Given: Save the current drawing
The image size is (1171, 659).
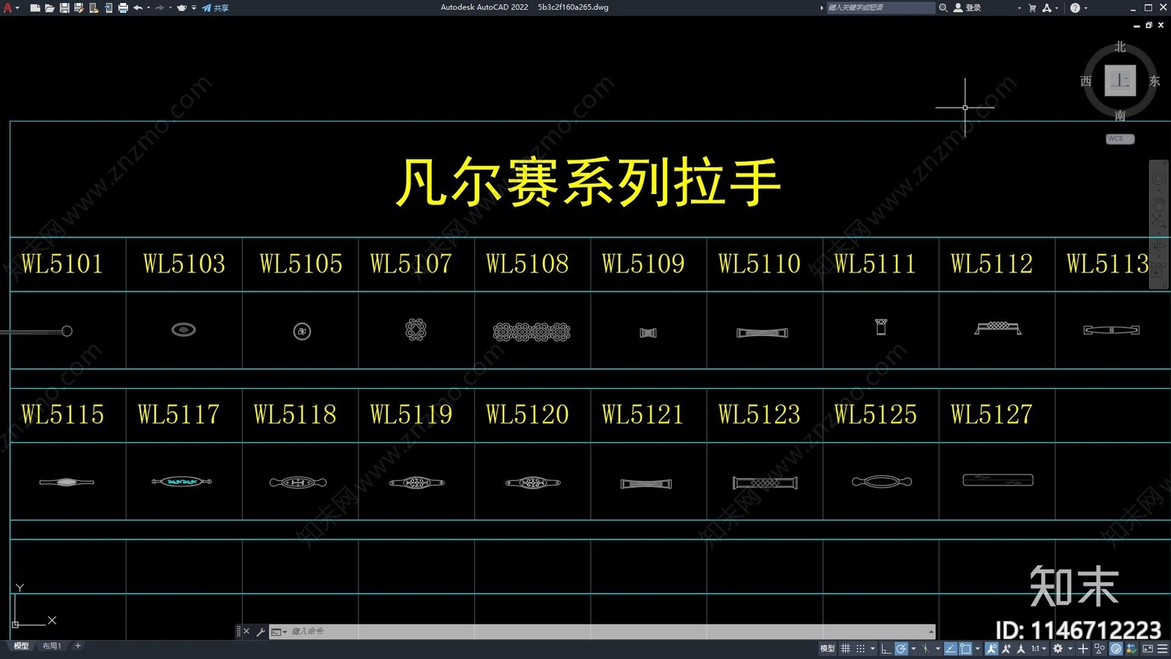Looking at the screenshot, I should 64,8.
